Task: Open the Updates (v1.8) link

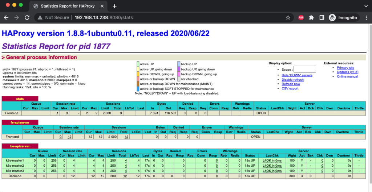Action: [x=348, y=72]
